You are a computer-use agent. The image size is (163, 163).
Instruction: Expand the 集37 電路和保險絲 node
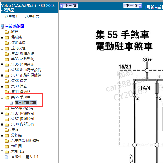pos(2,75)
